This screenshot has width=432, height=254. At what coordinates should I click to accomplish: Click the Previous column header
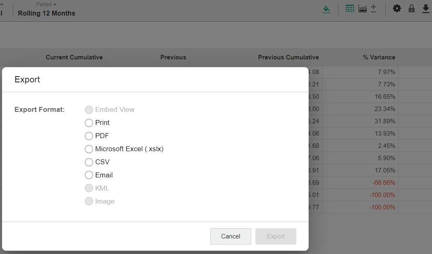[173, 57]
